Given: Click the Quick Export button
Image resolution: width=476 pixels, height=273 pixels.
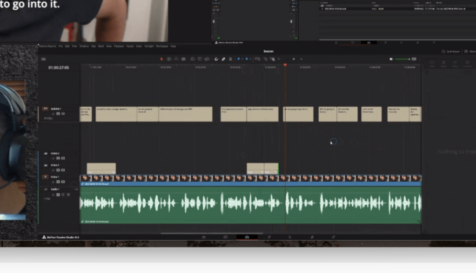Looking at the screenshot, I should (x=450, y=52).
